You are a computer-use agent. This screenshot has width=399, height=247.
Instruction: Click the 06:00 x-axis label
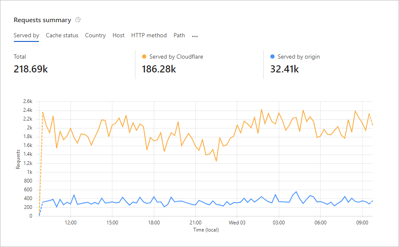coord(320,223)
